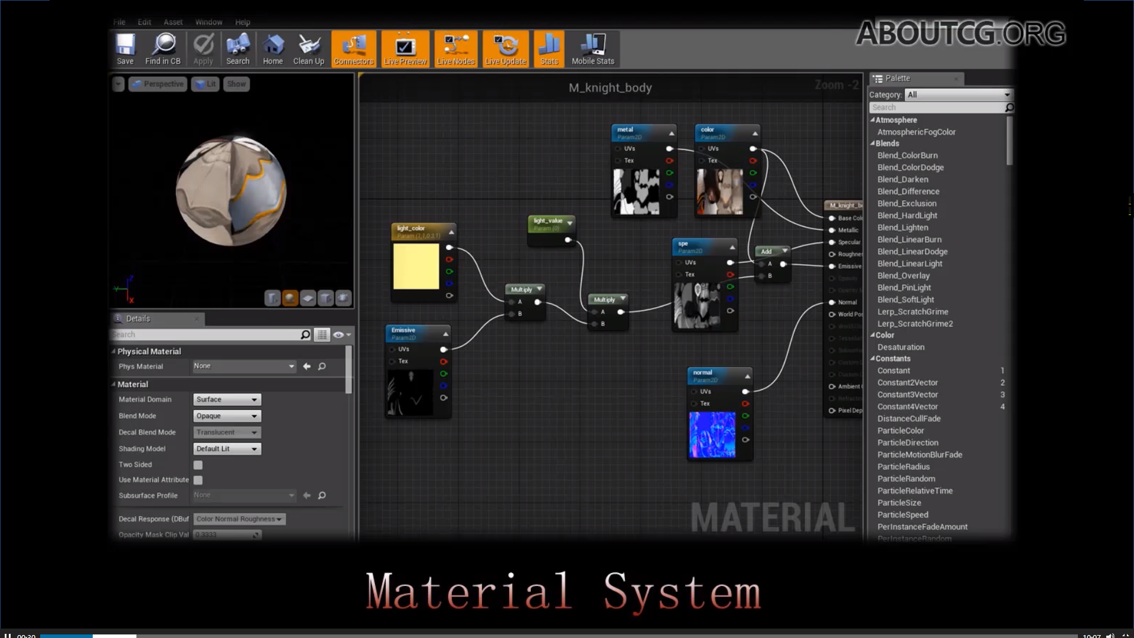Click Find in CB icon

pyautogui.click(x=163, y=49)
